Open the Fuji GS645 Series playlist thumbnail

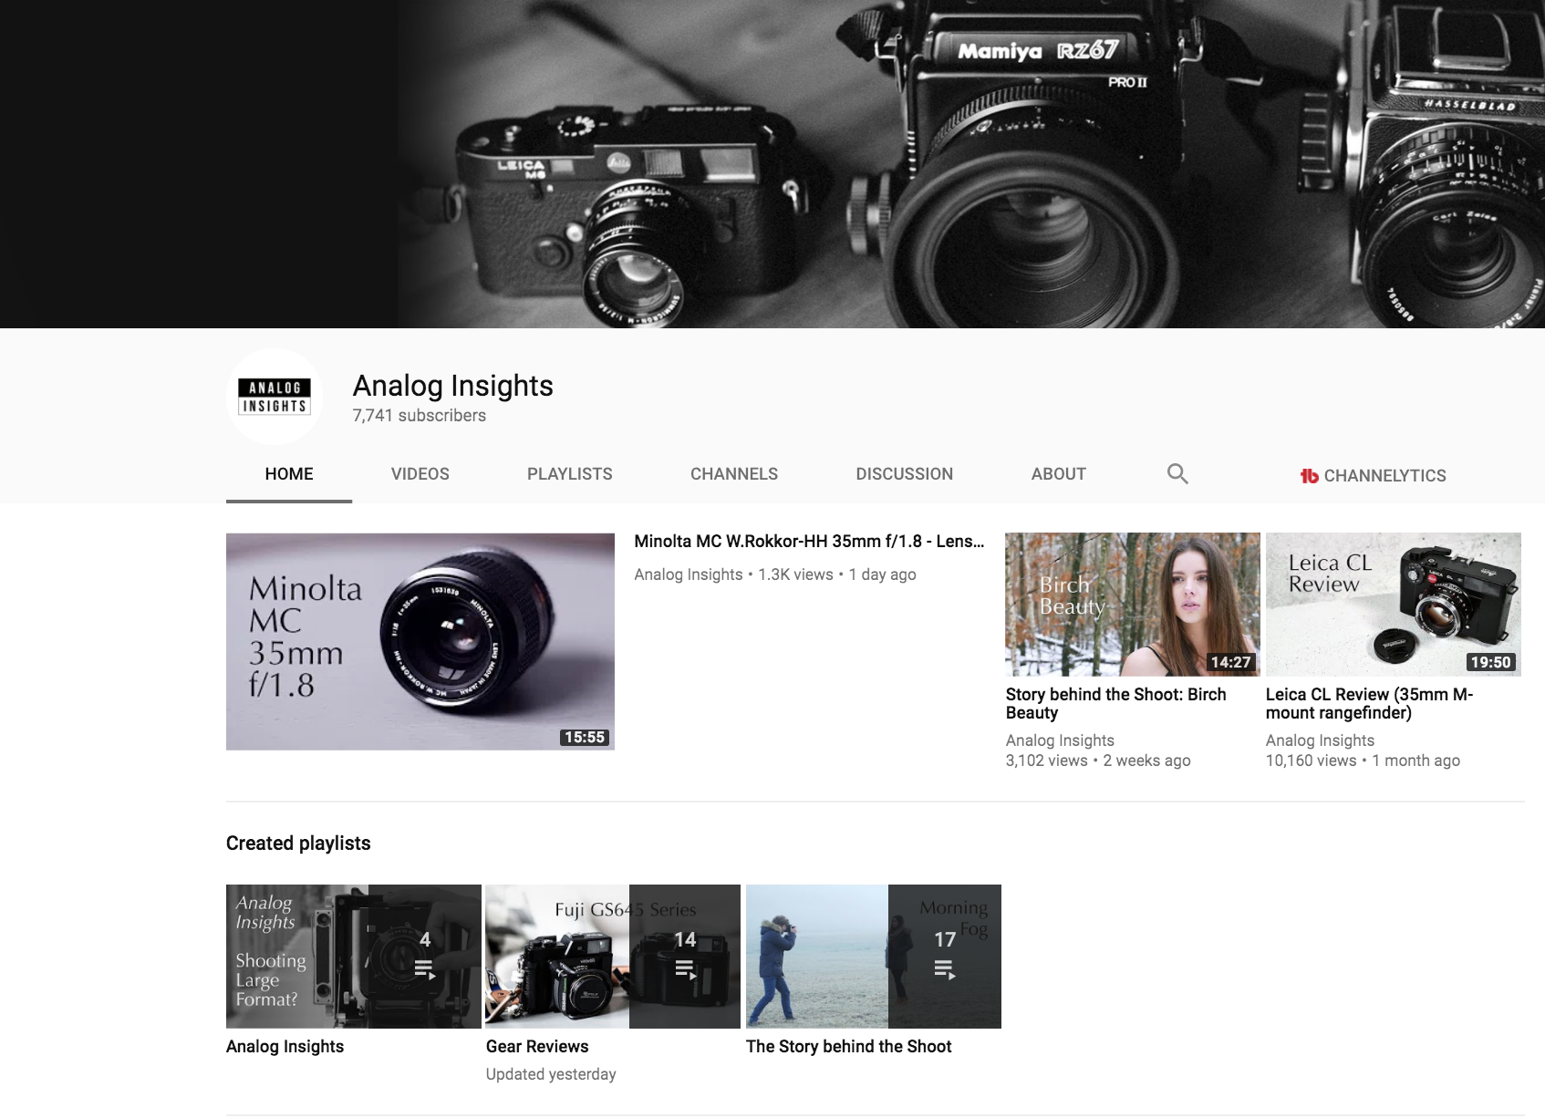[613, 957]
